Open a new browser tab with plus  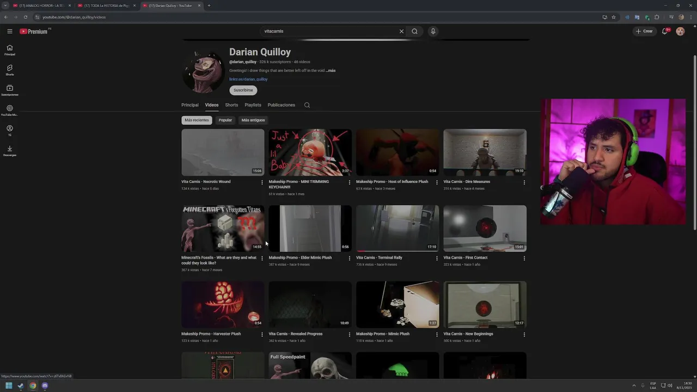[209, 5]
